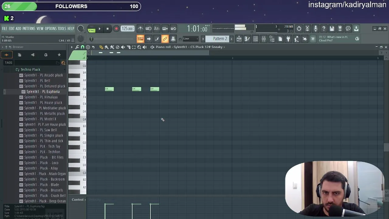Select the piano roll slice tool

129,47
